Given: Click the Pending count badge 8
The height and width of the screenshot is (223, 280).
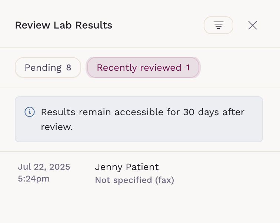Looking at the screenshot, I should point(69,68).
